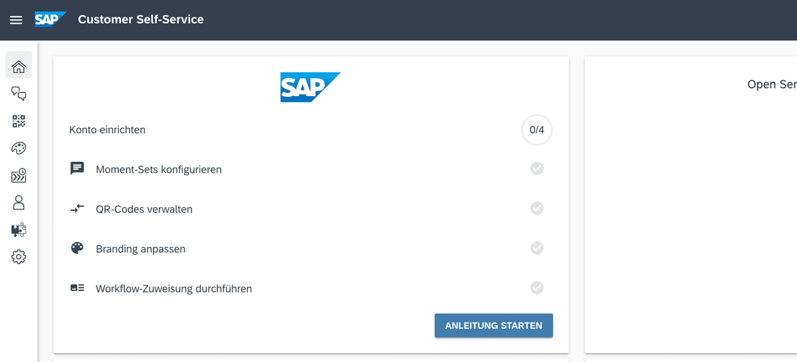Viewport: 797px width, 362px height.
Task: Click the SAP logo in the setup card
Action: point(310,88)
